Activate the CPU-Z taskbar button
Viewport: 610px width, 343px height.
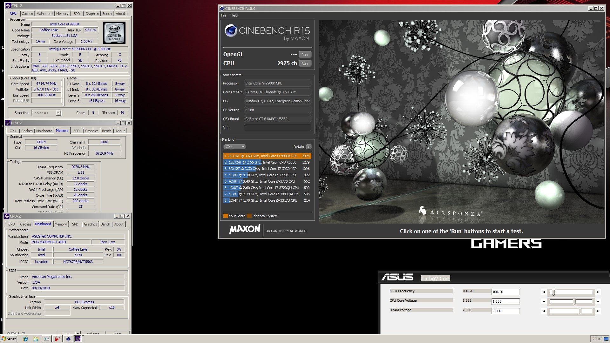click(x=78, y=339)
